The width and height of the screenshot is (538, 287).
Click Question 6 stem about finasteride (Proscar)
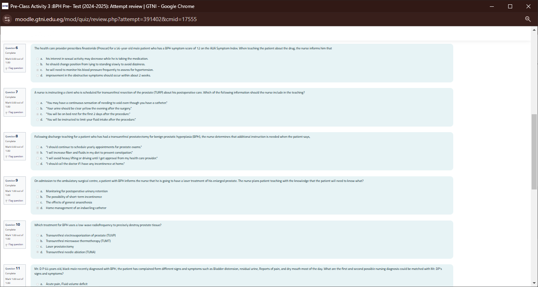click(x=183, y=48)
